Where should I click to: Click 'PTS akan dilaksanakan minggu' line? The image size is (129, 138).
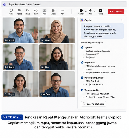pyautogui.click(x=100, y=66)
